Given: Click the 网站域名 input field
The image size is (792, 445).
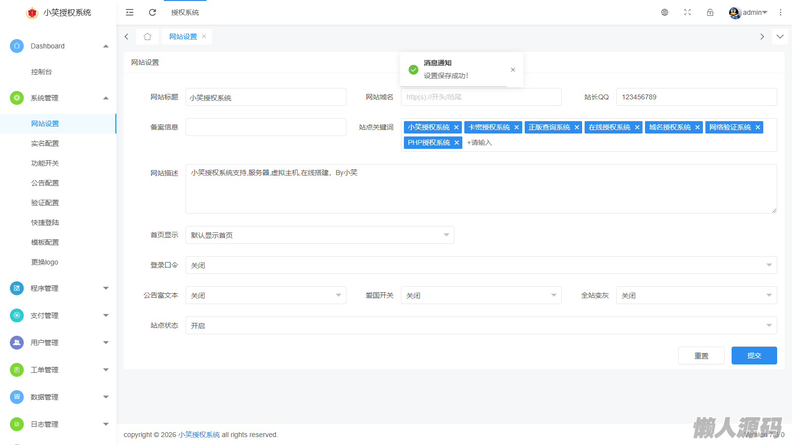Looking at the screenshot, I should pos(481,97).
